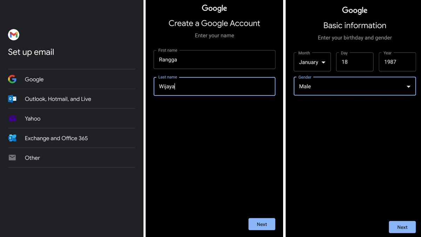The width and height of the screenshot is (421, 237).
Task: Open the Gender dropdown
Action: point(354,86)
